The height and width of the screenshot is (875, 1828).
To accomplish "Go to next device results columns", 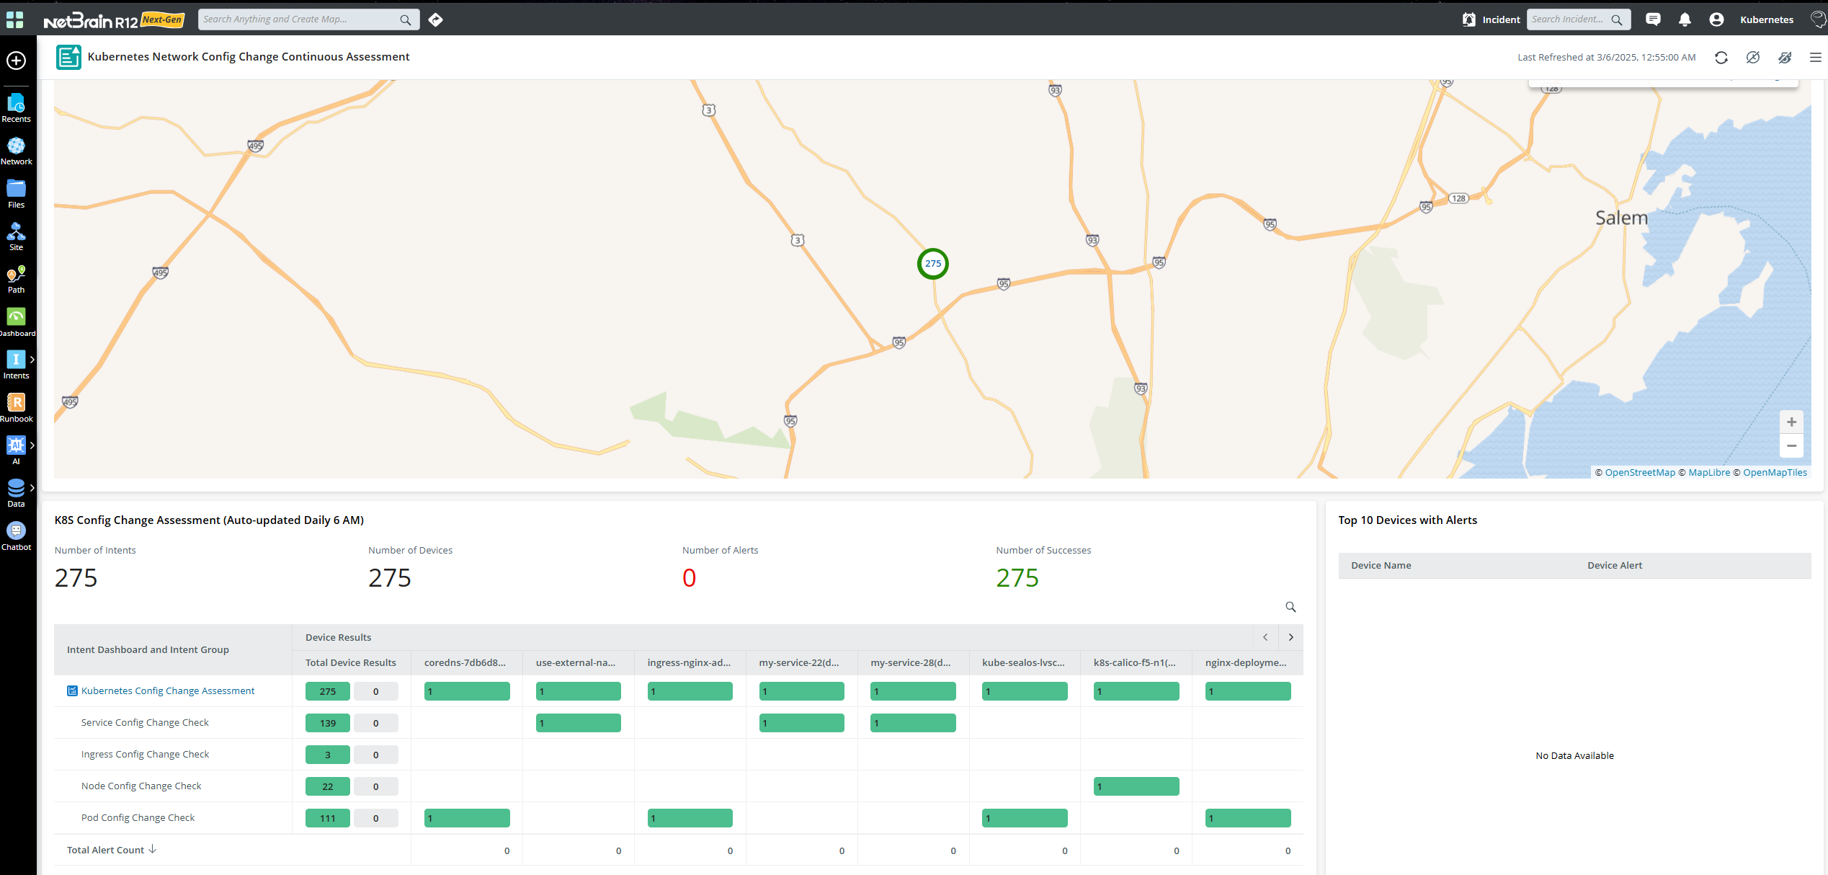I will tap(1290, 637).
